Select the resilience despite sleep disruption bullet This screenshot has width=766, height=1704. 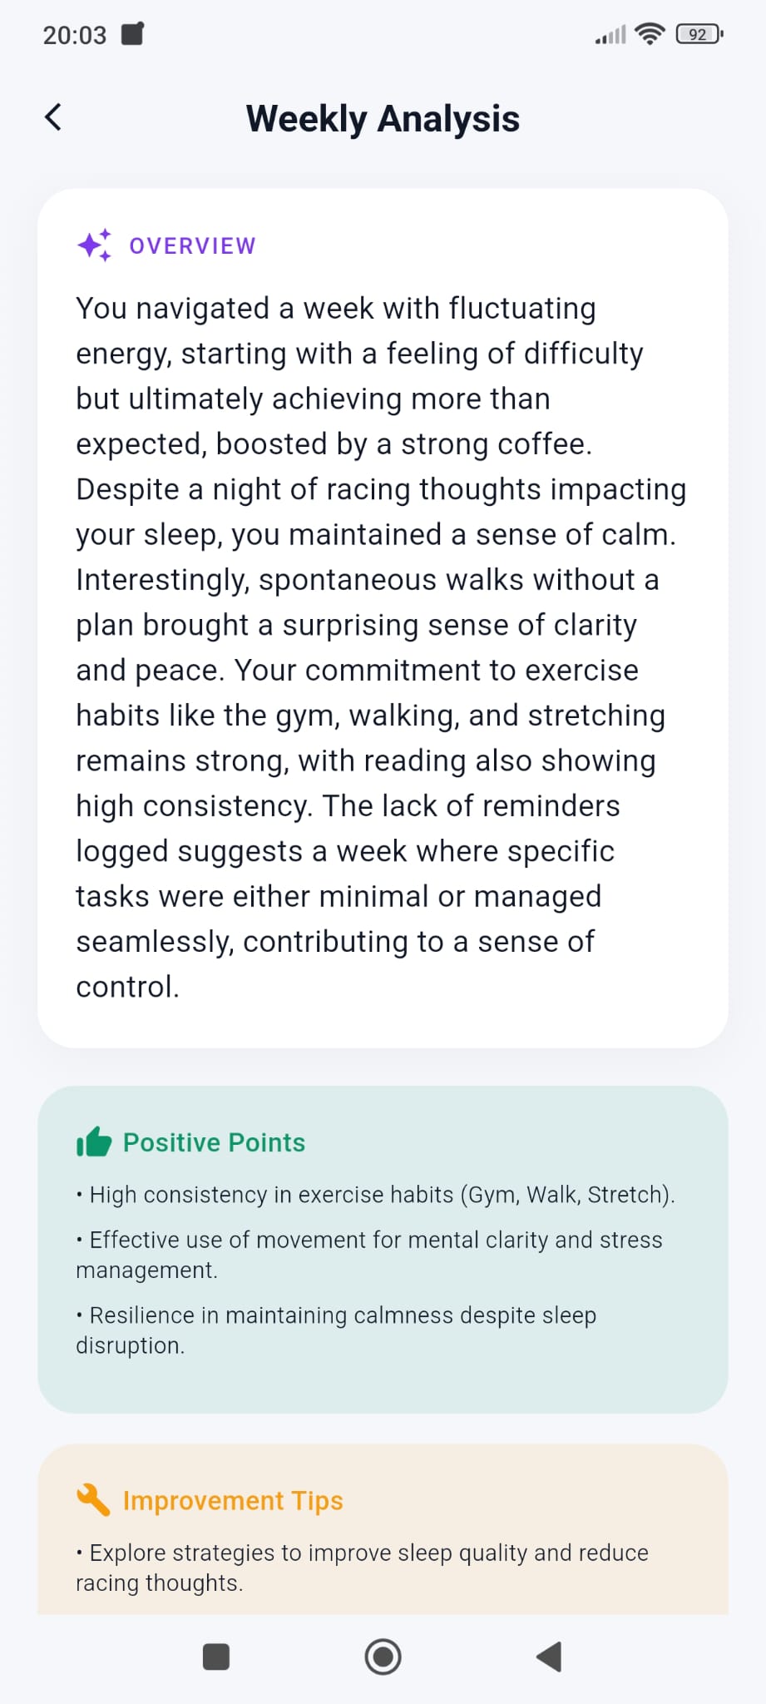point(336,1330)
